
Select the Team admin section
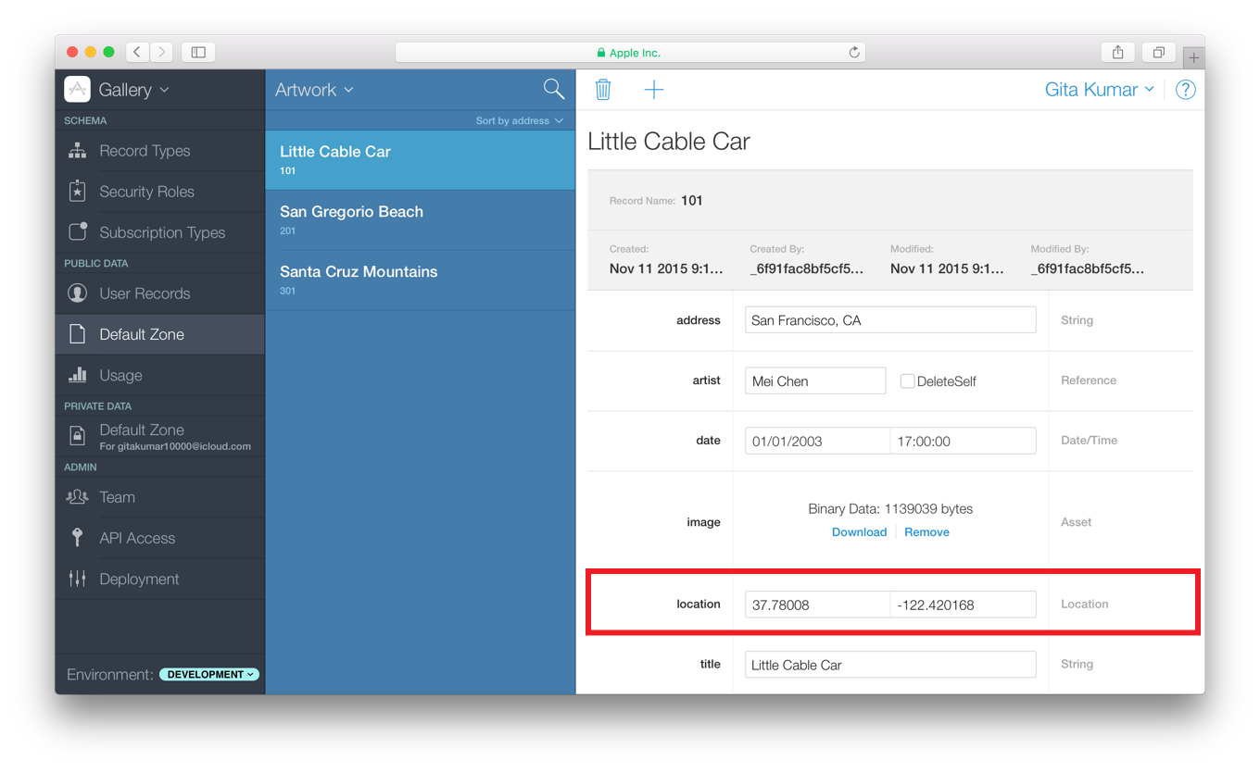click(x=118, y=497)
